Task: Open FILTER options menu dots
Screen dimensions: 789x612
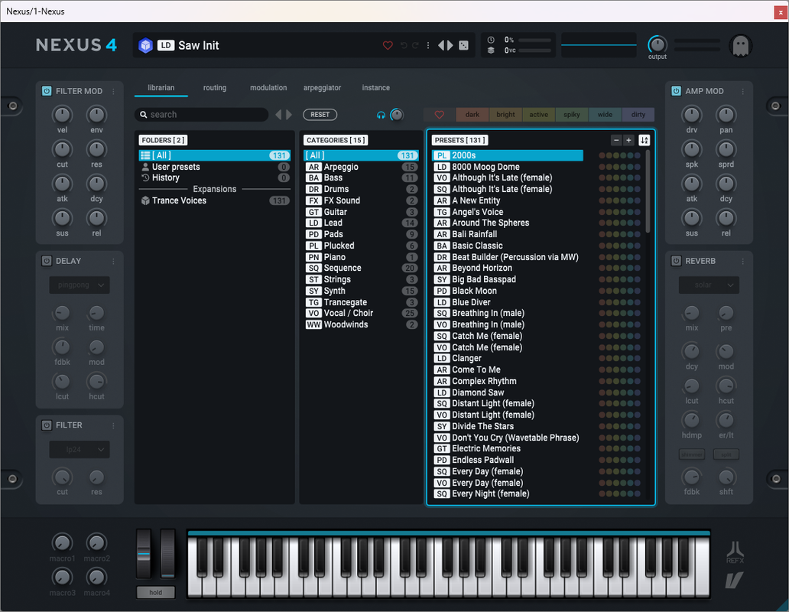Action: [x=113, y=425]
